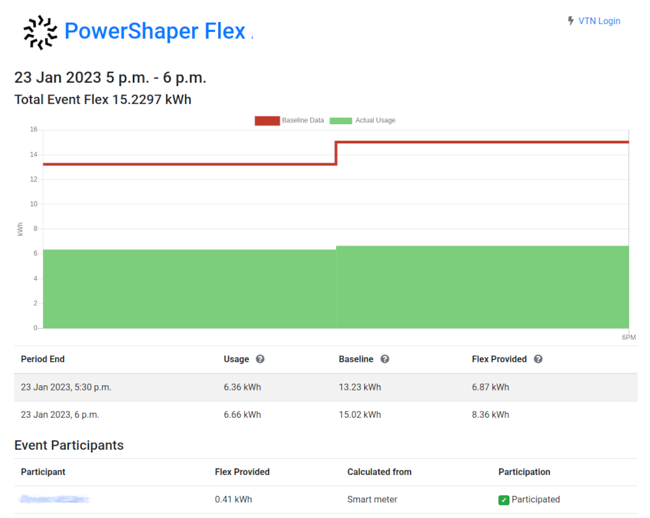Click the Participation column header

coord(524,472)
